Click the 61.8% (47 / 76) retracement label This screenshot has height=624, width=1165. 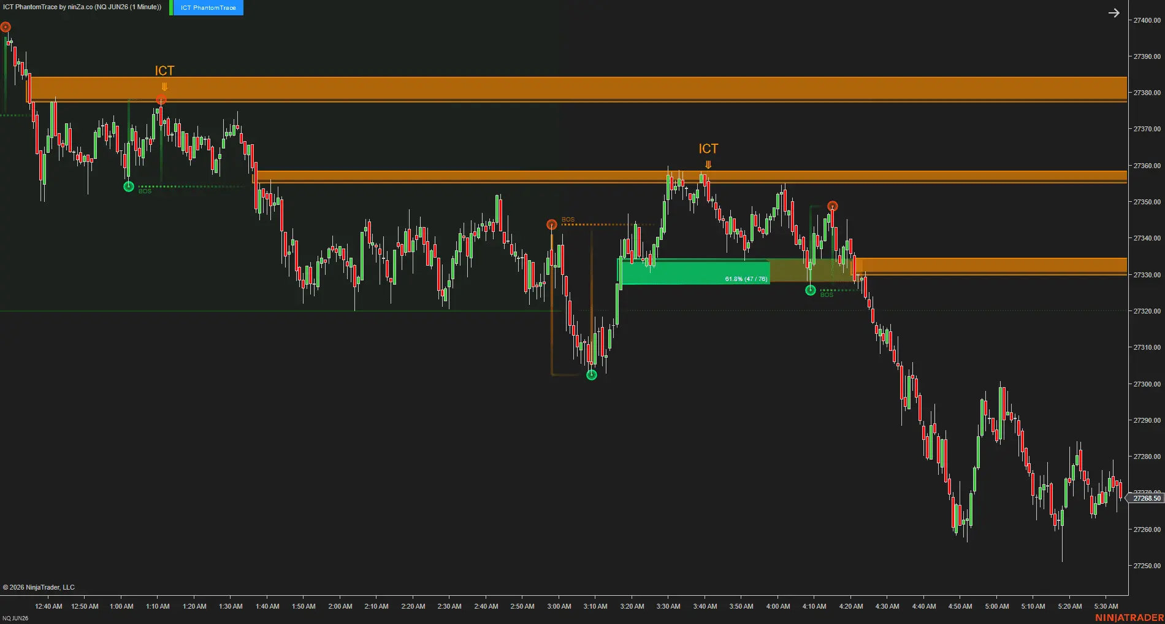746,279
